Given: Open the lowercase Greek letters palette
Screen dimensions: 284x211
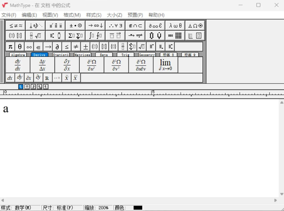Looking at the screenshot, I should (175, 26).
